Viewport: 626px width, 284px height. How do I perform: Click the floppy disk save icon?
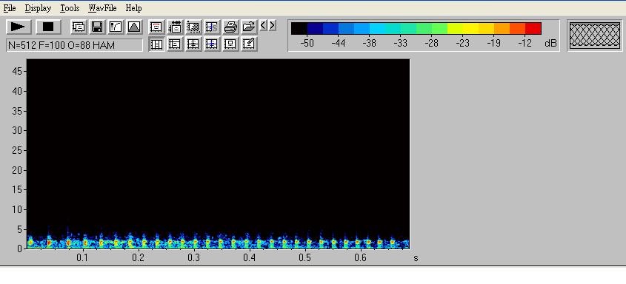pos(97,27)
